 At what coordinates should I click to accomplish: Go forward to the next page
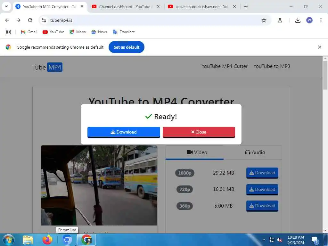19,20
